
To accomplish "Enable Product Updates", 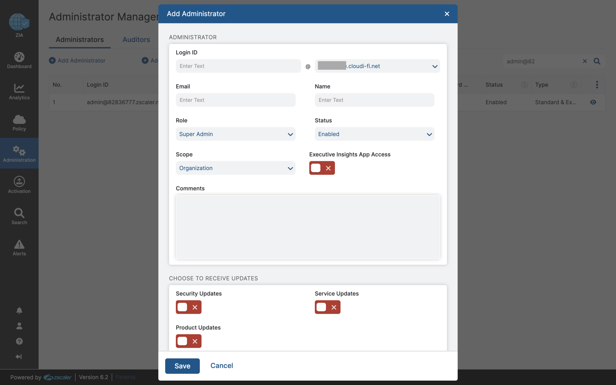I will [188, 341].
